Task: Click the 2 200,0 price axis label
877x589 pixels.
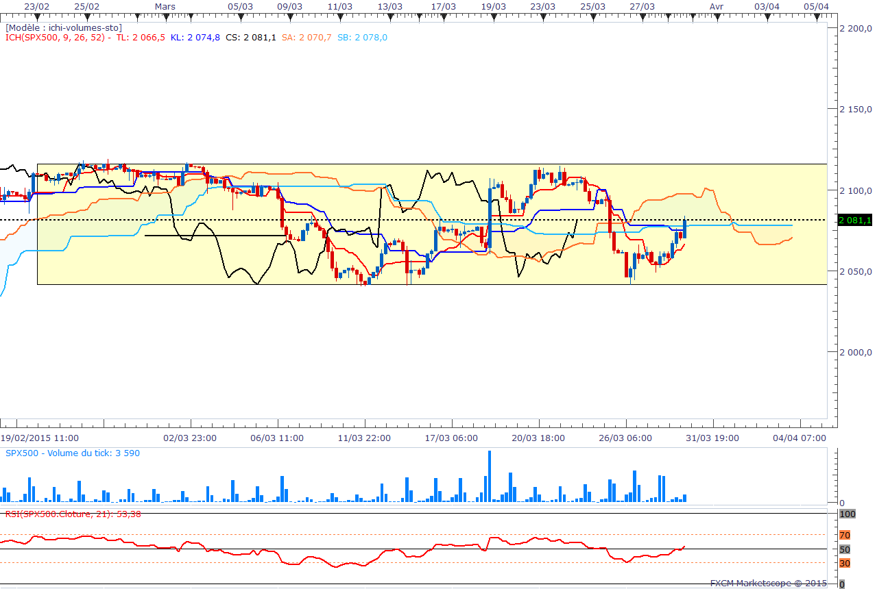Action: (855, 28)
